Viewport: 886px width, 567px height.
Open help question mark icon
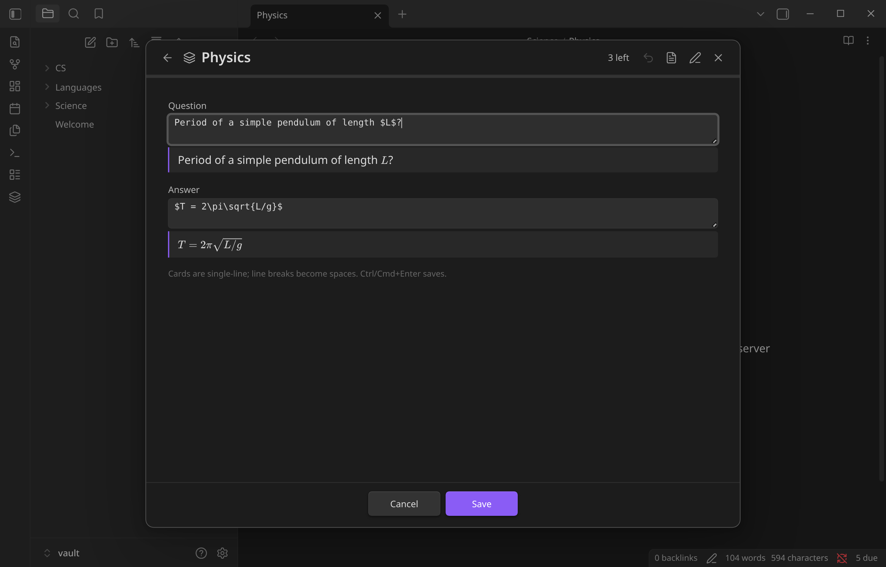click(201, 553)
